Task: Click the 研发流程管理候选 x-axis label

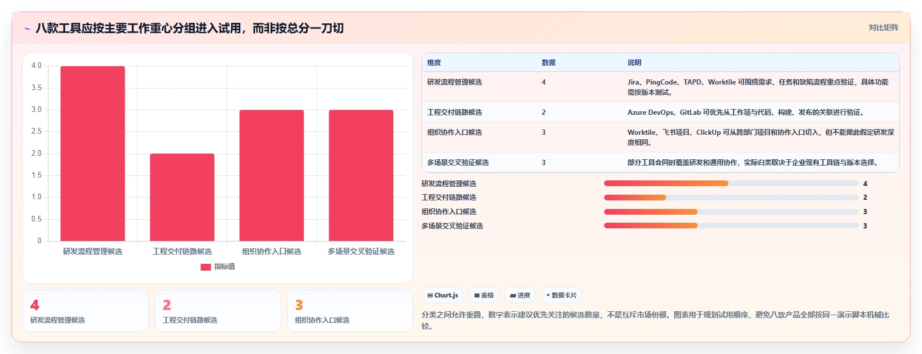Action: (x=92, y=251)
